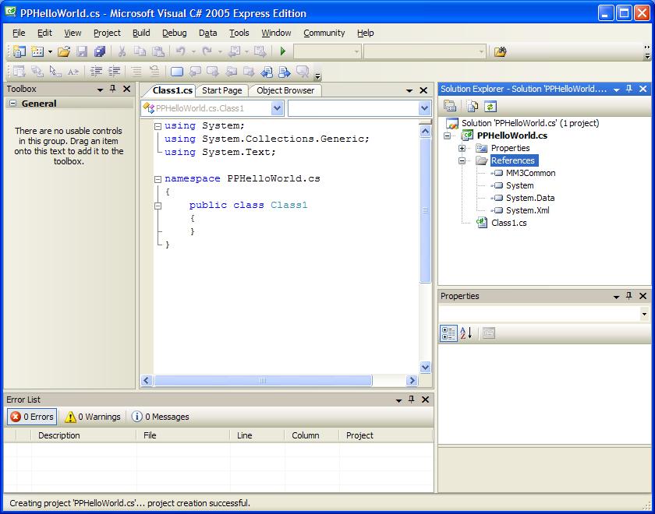Image resolution: width=655 pixels, height=514 pixels.
Task: Click the Add New Item icon
Action: 37,51
